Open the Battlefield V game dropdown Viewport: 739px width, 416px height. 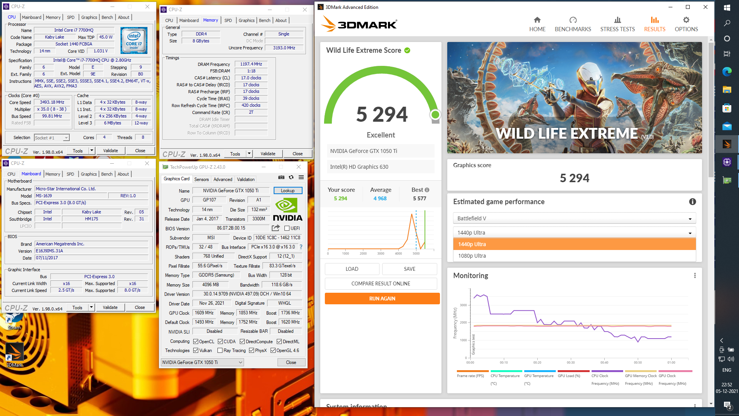click(574, 218)
